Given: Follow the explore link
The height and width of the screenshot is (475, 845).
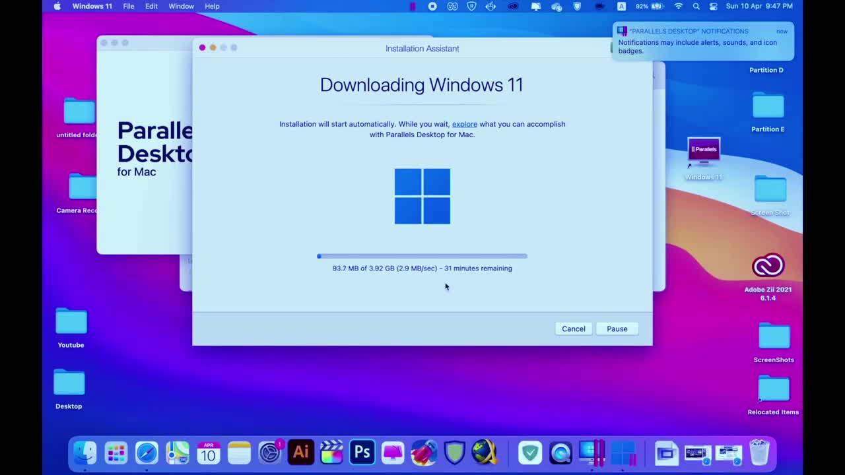Looking at the screenshot, I should click(464, 124).
